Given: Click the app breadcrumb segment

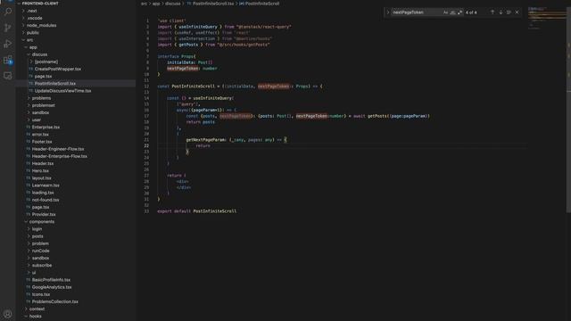Looking at the screenshot, I should [156, 4].
